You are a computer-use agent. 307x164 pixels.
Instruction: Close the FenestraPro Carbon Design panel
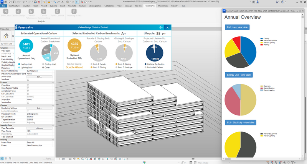coord(167,28)
